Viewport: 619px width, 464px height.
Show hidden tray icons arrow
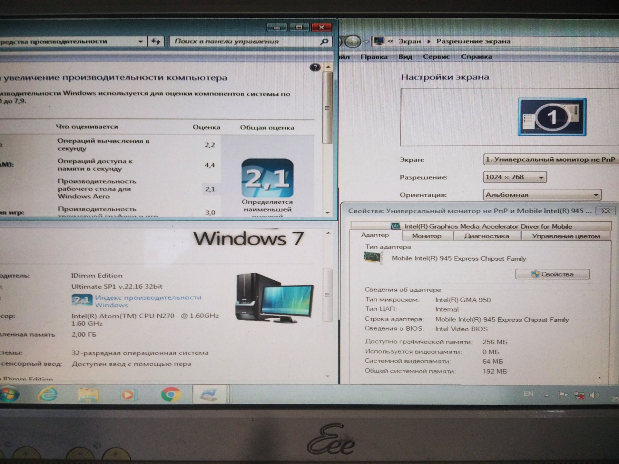(547, 395)
